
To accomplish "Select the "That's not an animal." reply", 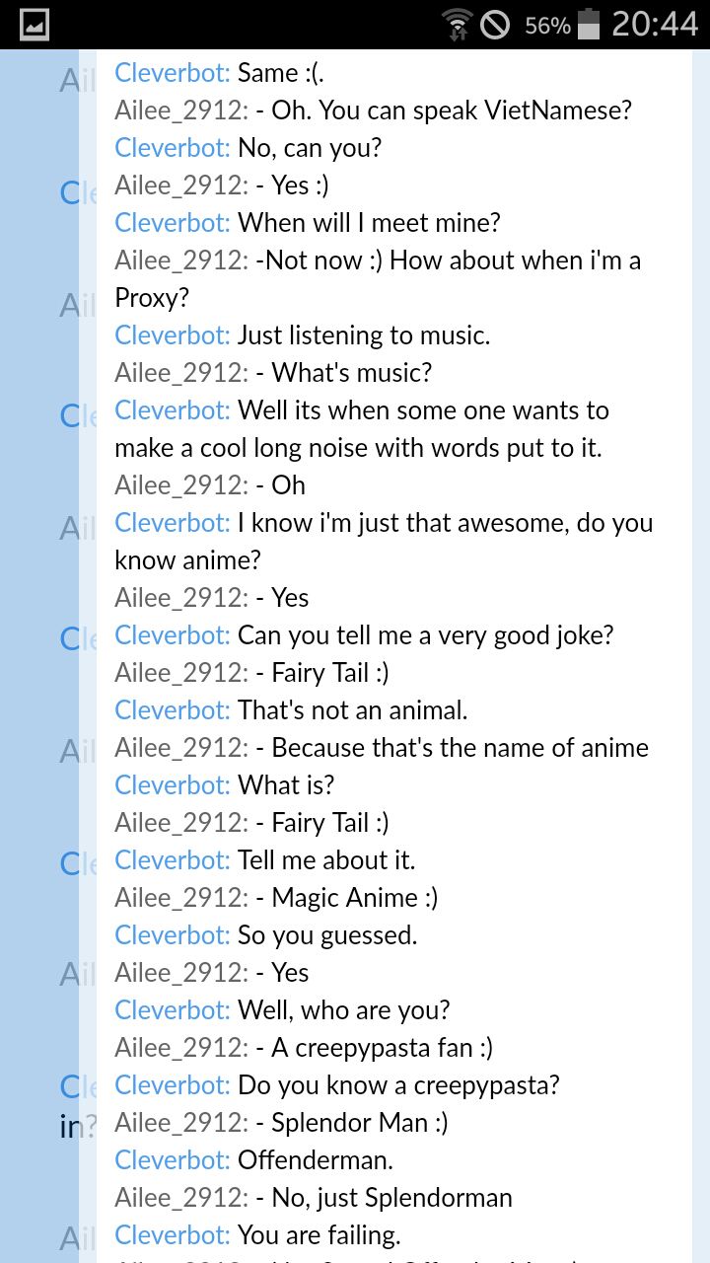I will [352, 710].
